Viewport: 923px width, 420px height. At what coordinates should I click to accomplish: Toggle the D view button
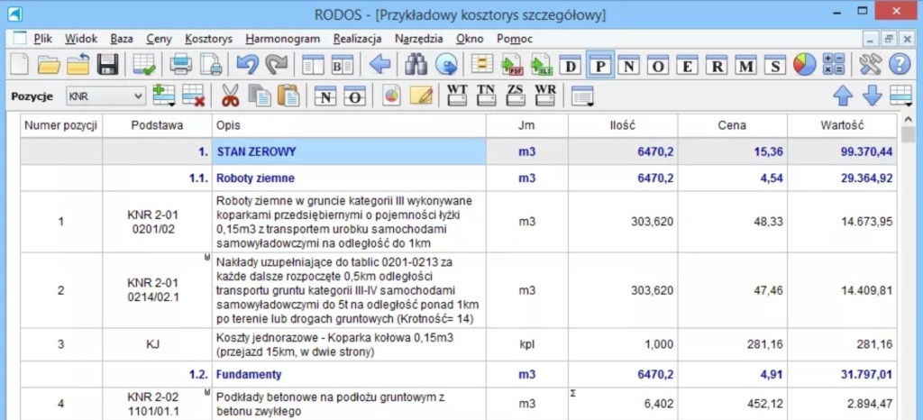pos(570,65)
